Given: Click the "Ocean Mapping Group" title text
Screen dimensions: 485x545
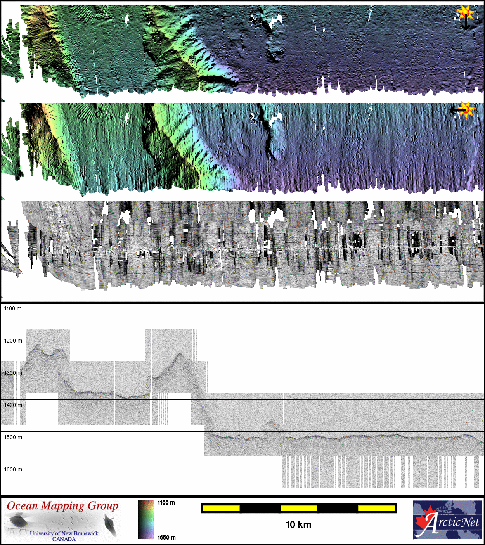Looking at the screenshot, I should click(x=62, y=506).
